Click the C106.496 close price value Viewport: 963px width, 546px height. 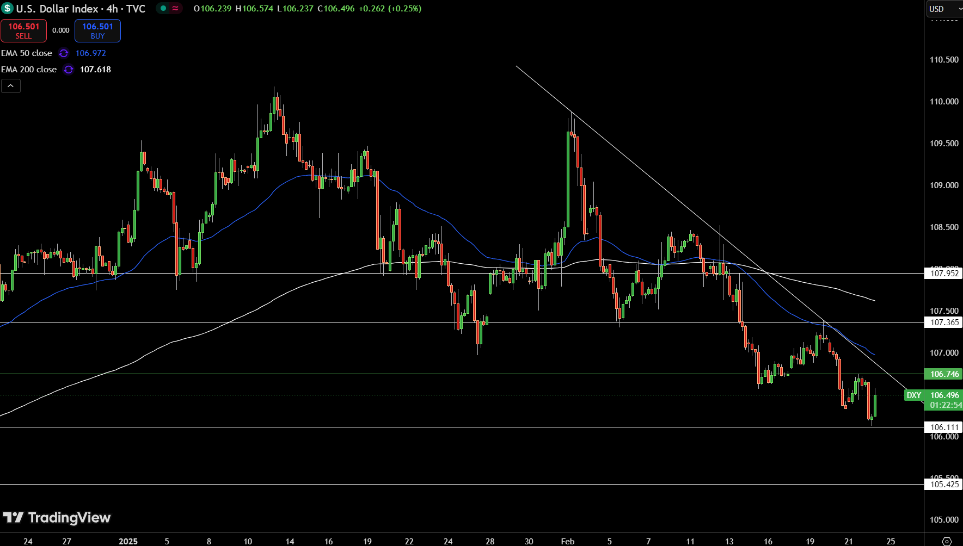pos(336,9)
